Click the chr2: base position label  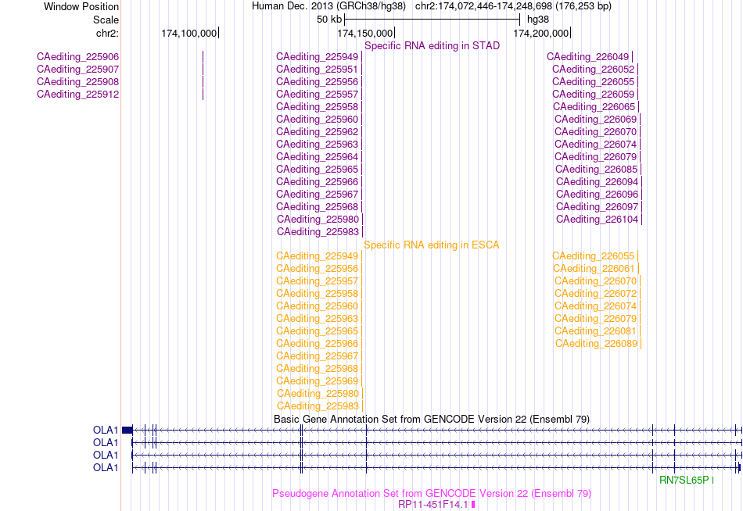pyautogui.click(x=108, y=33)
